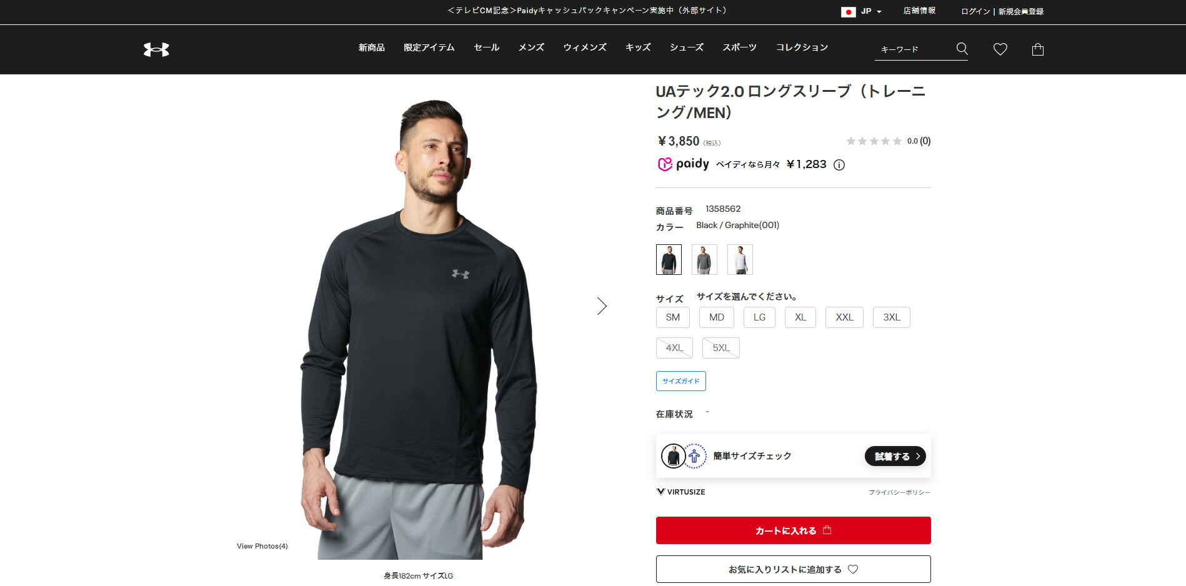
Task: Show next product photo with arrow
Action: [602, 306]
